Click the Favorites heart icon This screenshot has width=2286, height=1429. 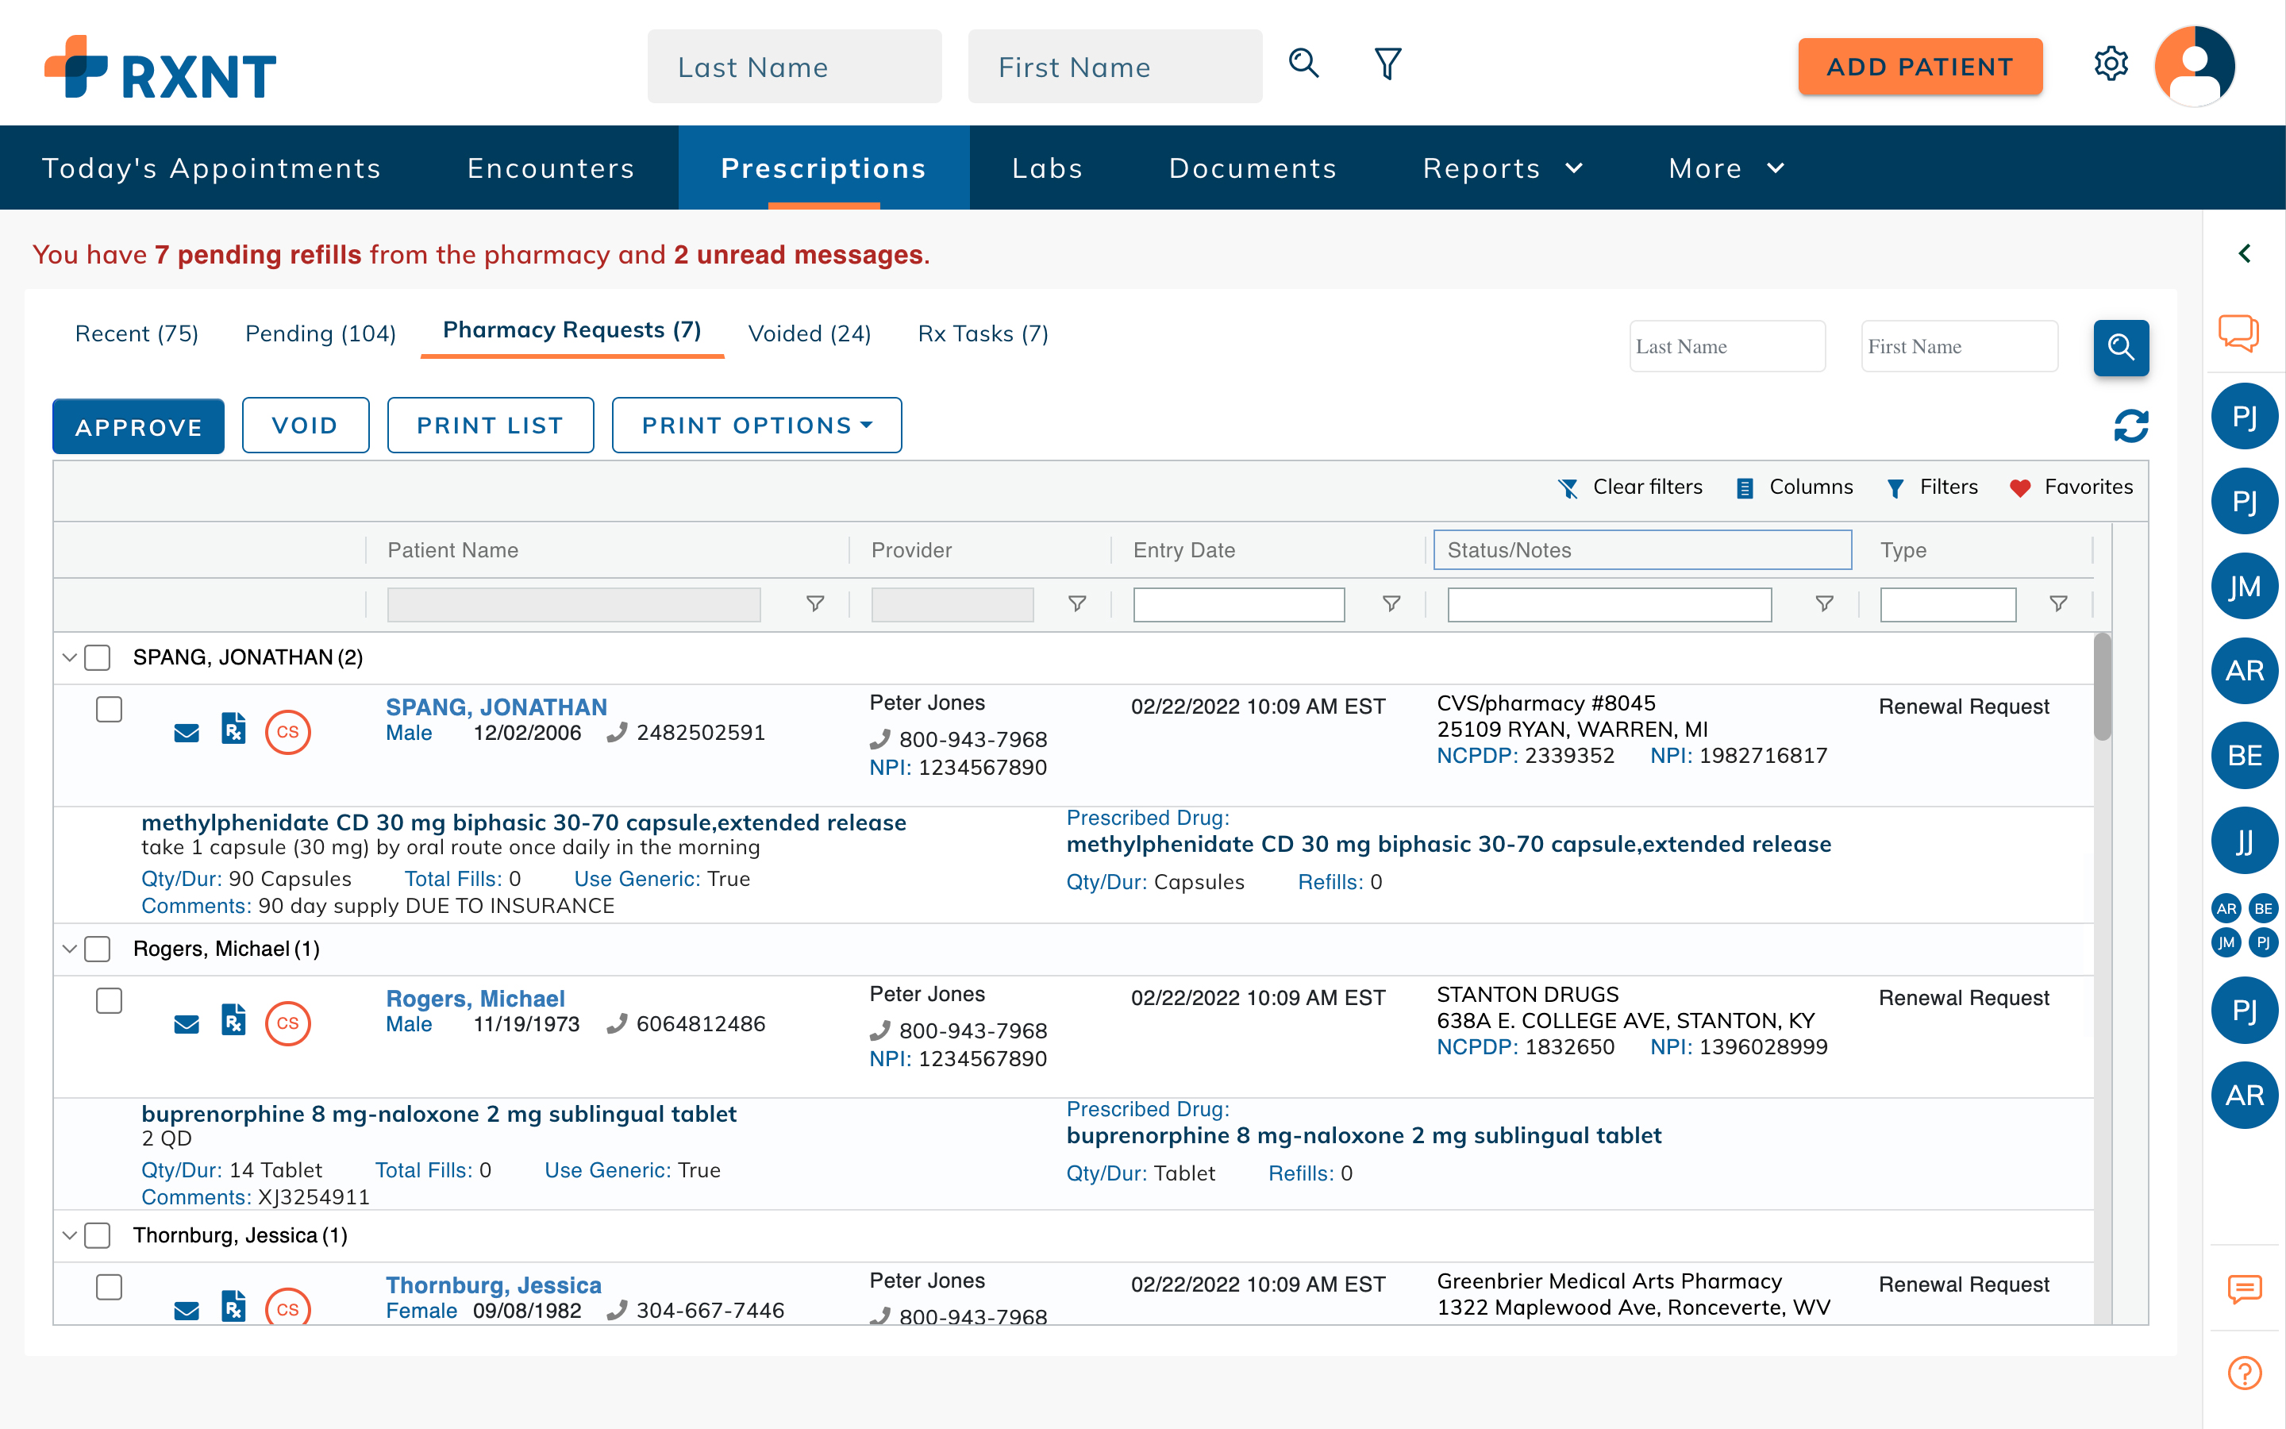click(2019, 487)
